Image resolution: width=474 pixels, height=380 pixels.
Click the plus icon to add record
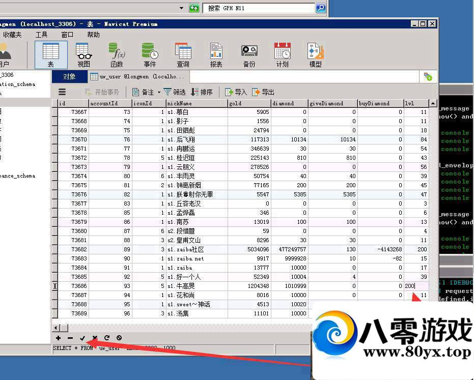point(58,338)
